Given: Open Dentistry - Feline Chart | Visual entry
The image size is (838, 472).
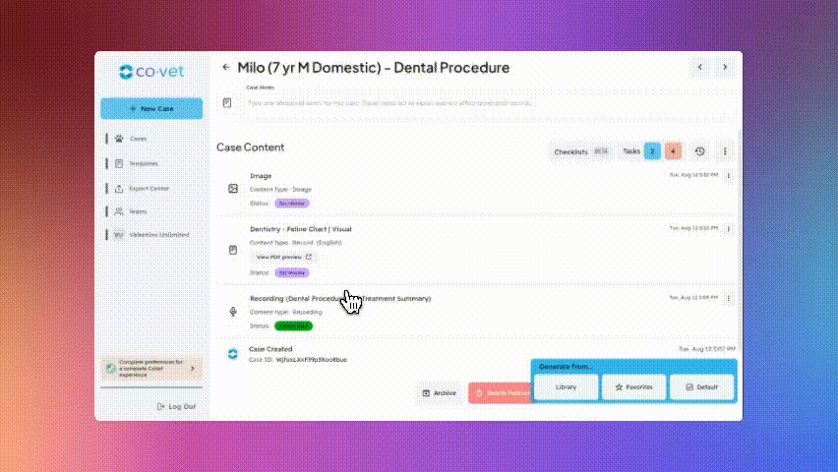Looking at the screenshot, I should pyautogui.click(x=300, y=229).
